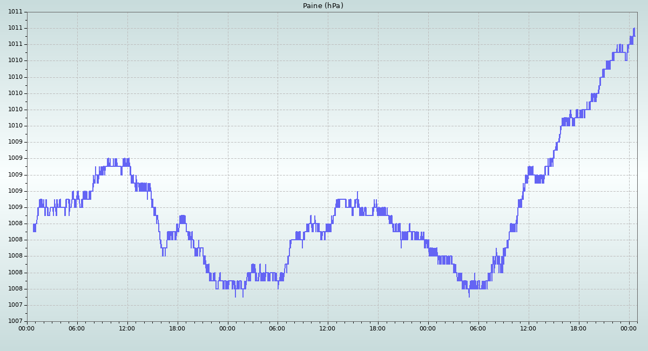Select the lowest 1008 pressure axis label

(x=15, y=289)
